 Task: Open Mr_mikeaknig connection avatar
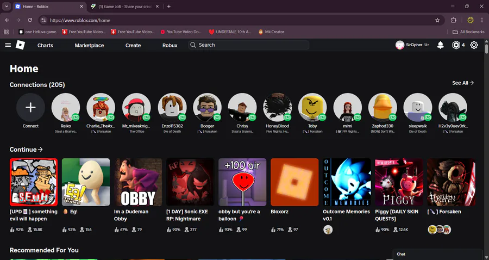[136, 107]
